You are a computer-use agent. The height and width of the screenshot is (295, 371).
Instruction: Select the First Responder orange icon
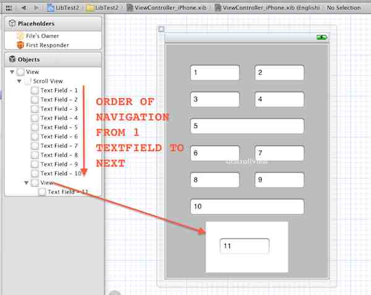(x=20, y=45)
